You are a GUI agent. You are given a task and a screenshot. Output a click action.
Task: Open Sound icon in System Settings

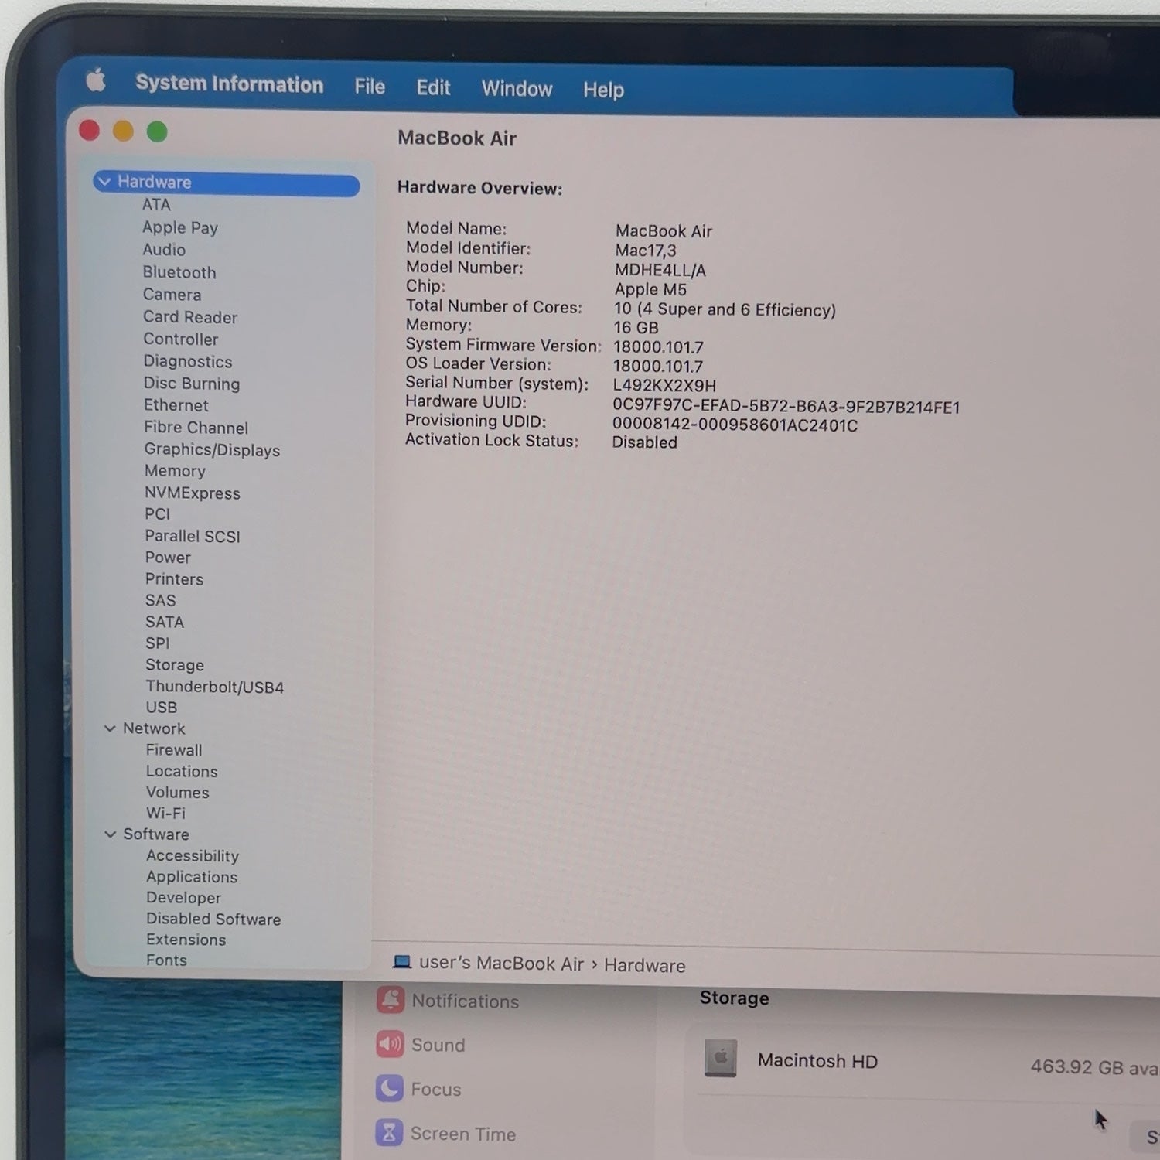[390, 1044]
